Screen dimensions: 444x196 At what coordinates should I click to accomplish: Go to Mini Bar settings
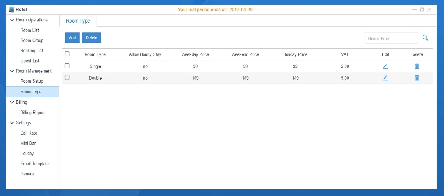[29, 143]
